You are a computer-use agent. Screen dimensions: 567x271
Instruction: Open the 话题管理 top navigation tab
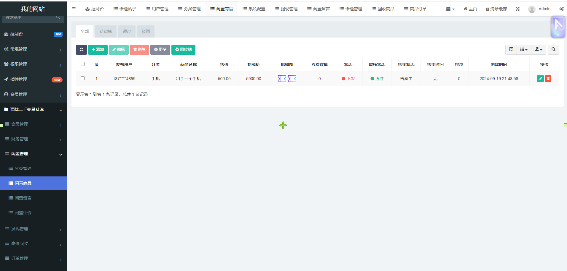pyautogui.click(x=351, y=9)
